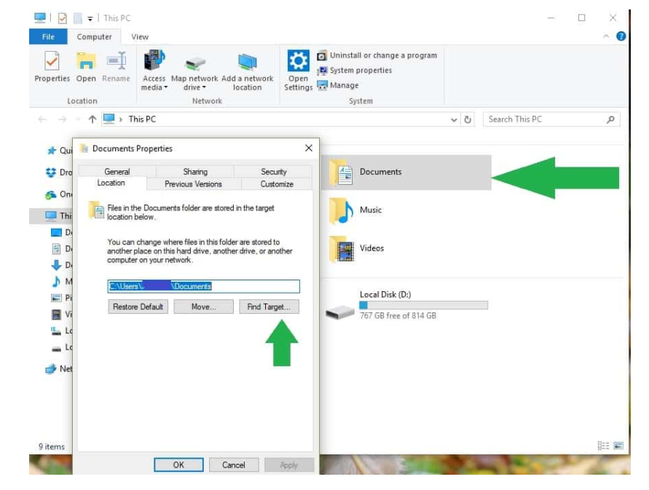Open the View ribbon tab
The width and height of the screenshot is (649, 490).
click(139, 36)
